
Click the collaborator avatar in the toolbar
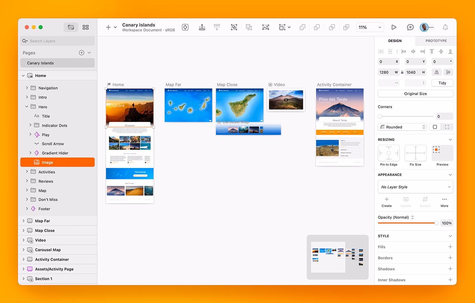pos(424,27)
